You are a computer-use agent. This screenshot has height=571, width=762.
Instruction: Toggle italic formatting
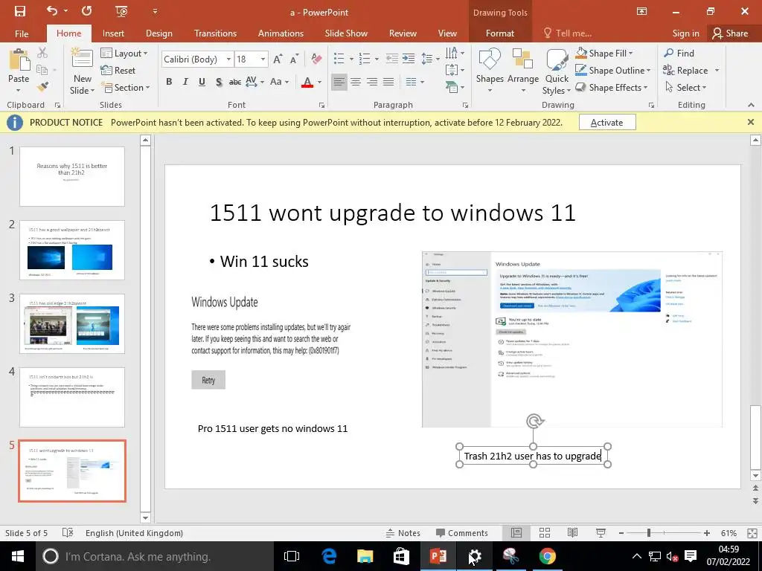[x=185, y=82]
